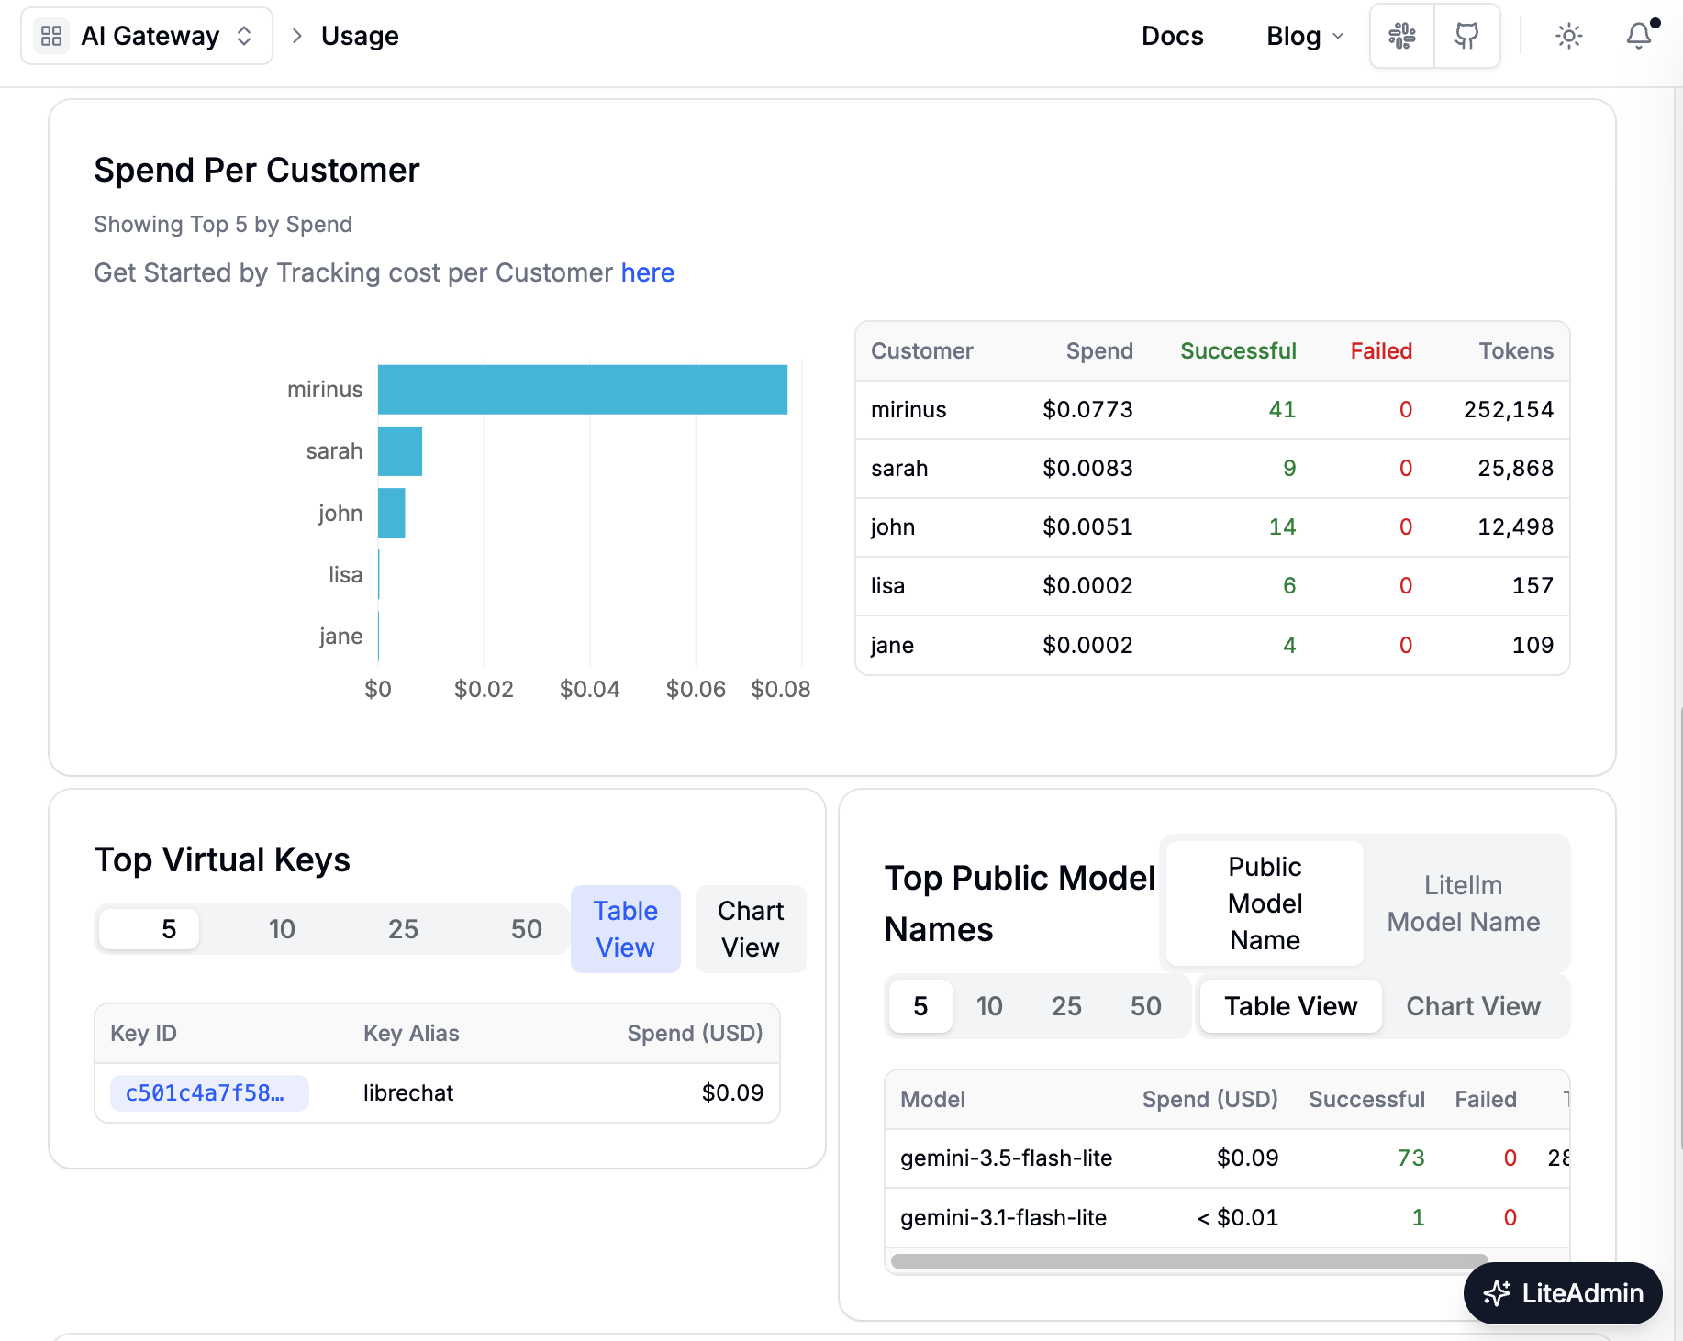
Task: Expand the Blog dropdown menu
Action: point(1305,36)
